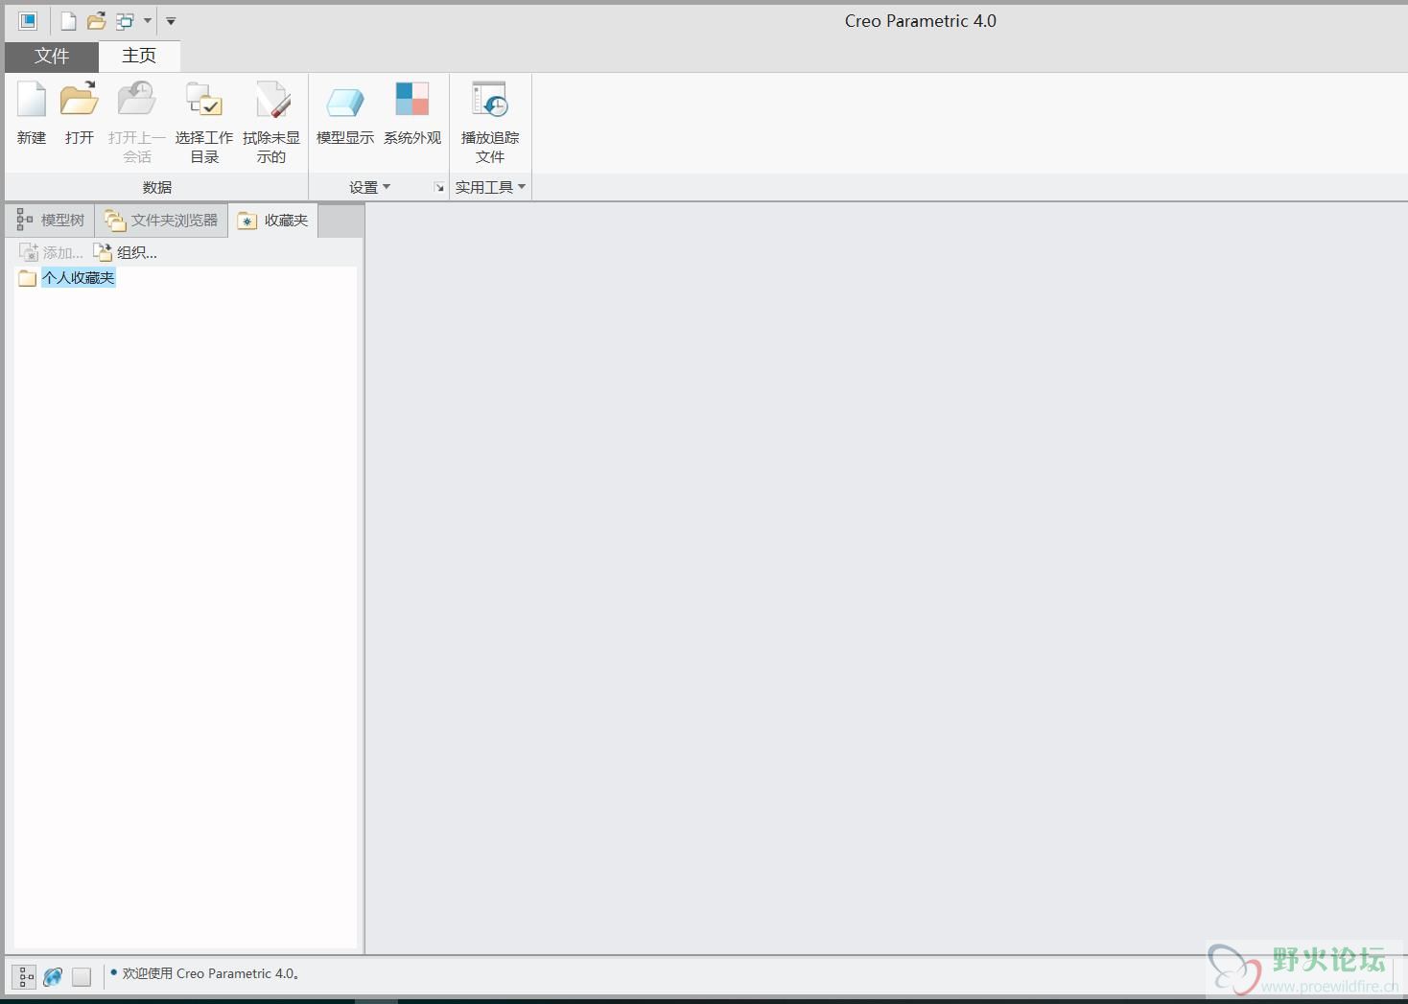Open 模型显示 settings
Viewport: 1408px width, 1004px height.
point(345,114)
